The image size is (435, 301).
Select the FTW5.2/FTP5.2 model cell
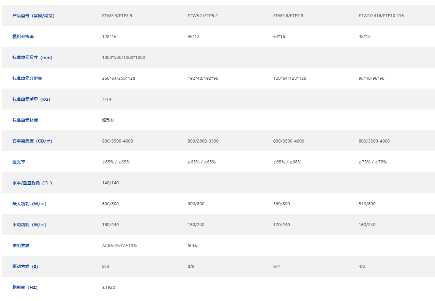tap(203, 16)
